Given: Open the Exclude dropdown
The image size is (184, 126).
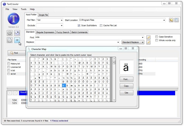Looking at the screenshot, I should click(62, 25).
